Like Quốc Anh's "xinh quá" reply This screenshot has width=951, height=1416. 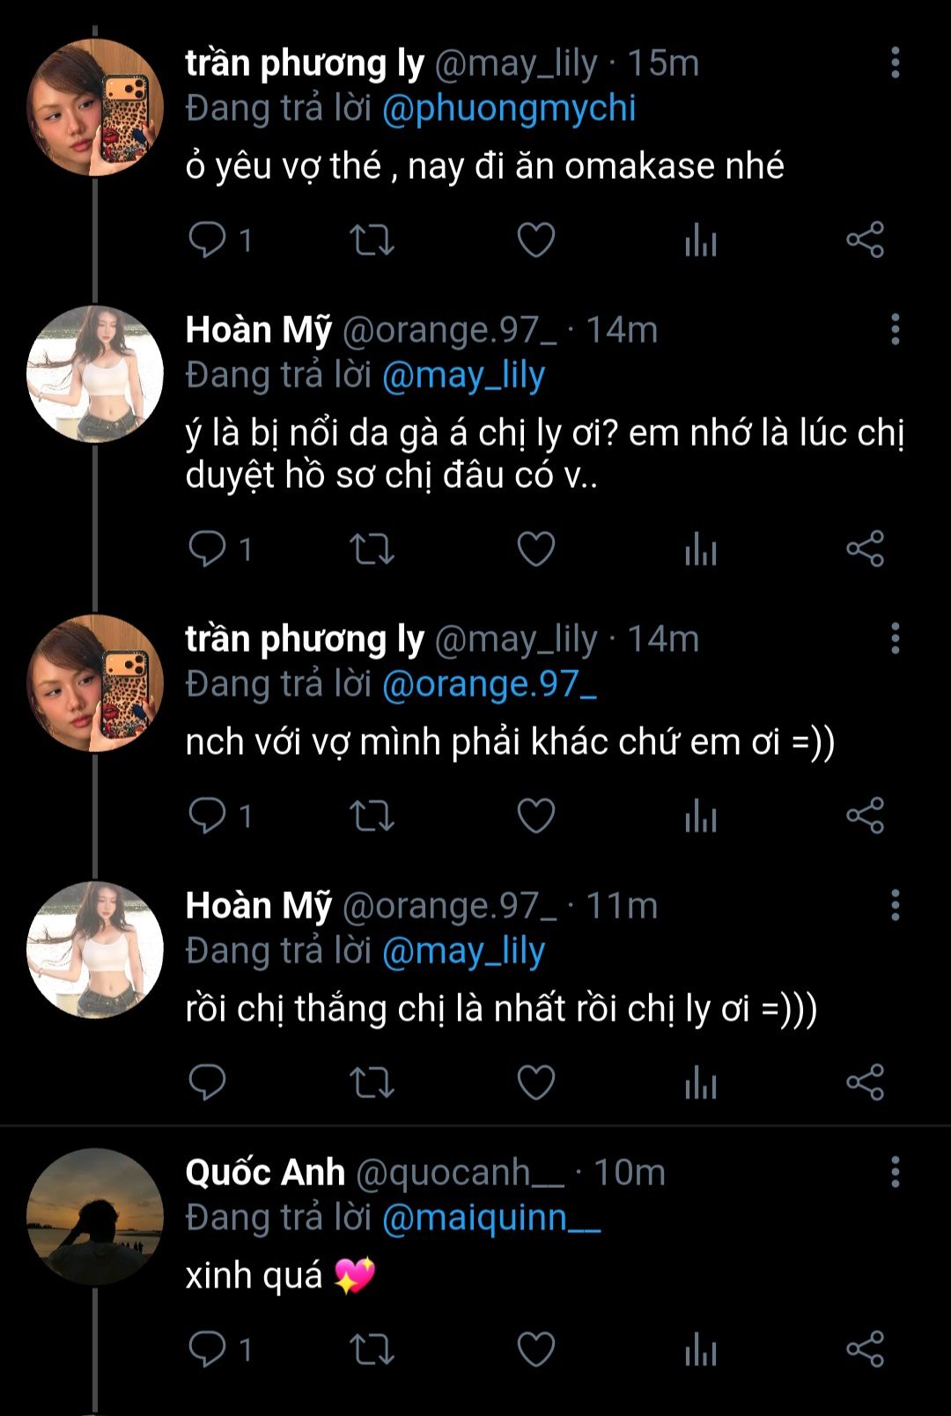[535, 1348]
